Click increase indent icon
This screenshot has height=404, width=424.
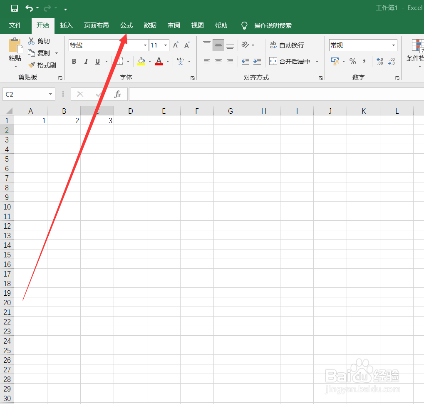tap(257, 61)
